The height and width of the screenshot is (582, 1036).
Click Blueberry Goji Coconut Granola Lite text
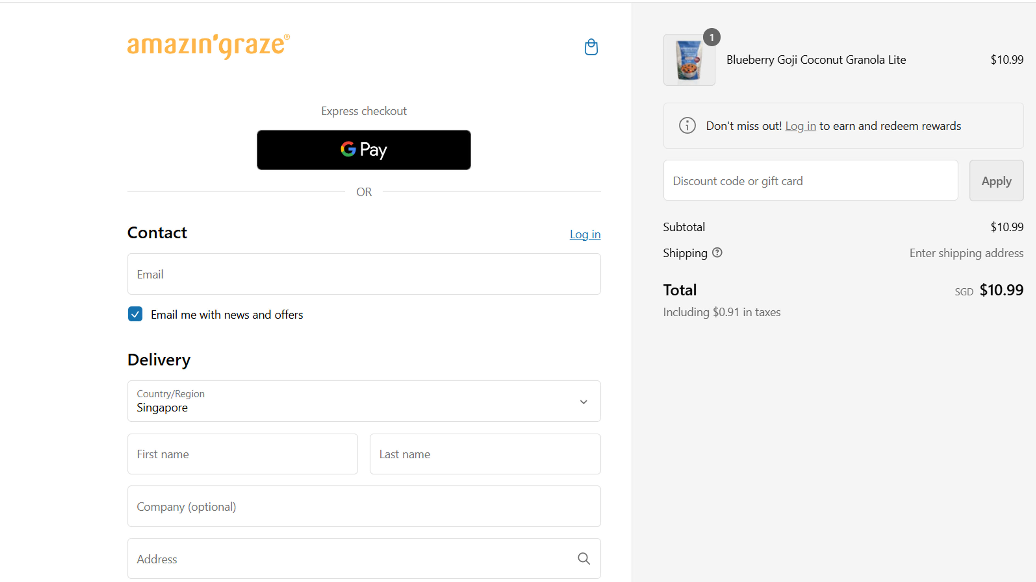[x=816, y=60]
